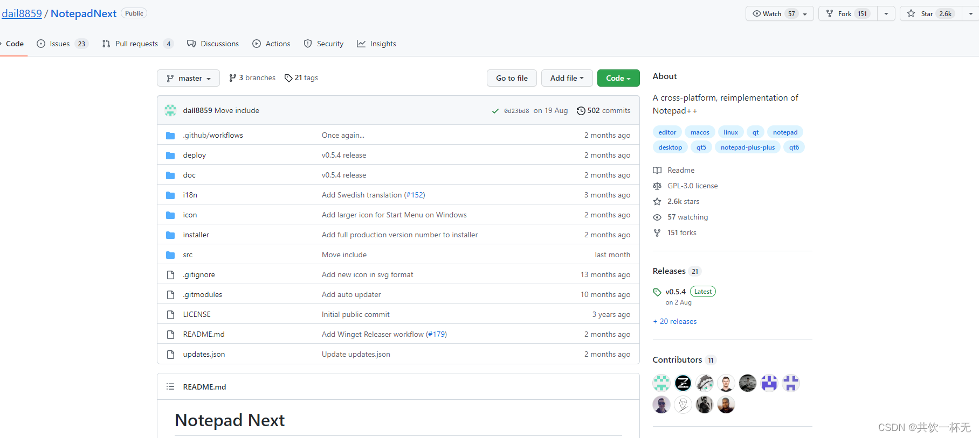
Task: Select the linux topic tag
Action: pos(730,132)
